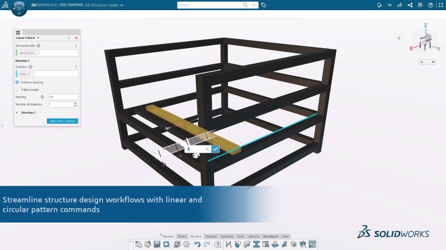Select the structure member line tool
The width and height of the screenshot is (446, 250).
pyautogui.click(x=229, y=244)
